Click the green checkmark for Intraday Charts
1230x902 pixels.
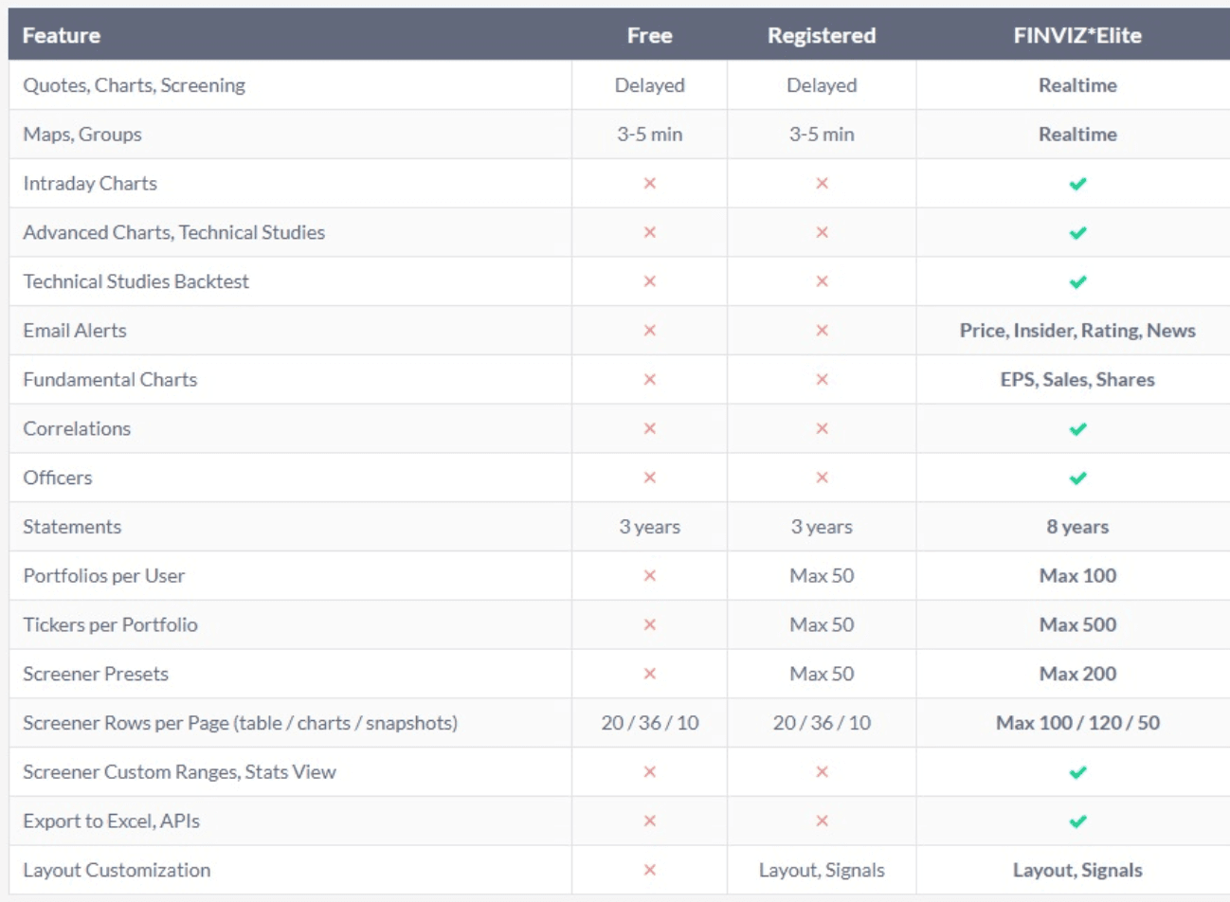(1077, 183)
